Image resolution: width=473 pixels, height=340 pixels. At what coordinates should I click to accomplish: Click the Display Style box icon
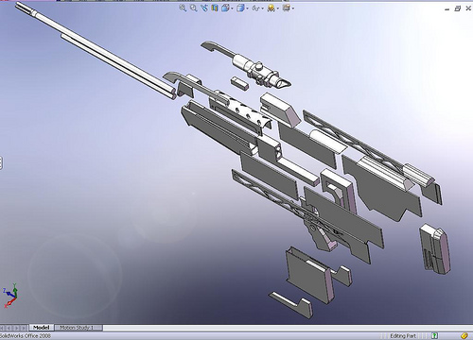[240, 8]
